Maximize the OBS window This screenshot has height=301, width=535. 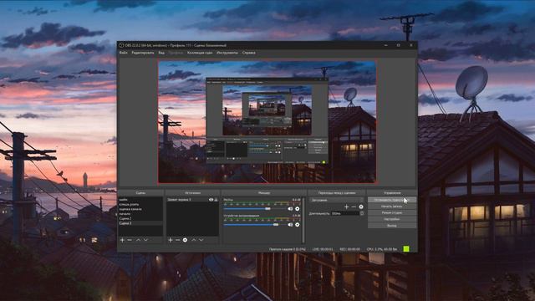[x=398, y=45]
